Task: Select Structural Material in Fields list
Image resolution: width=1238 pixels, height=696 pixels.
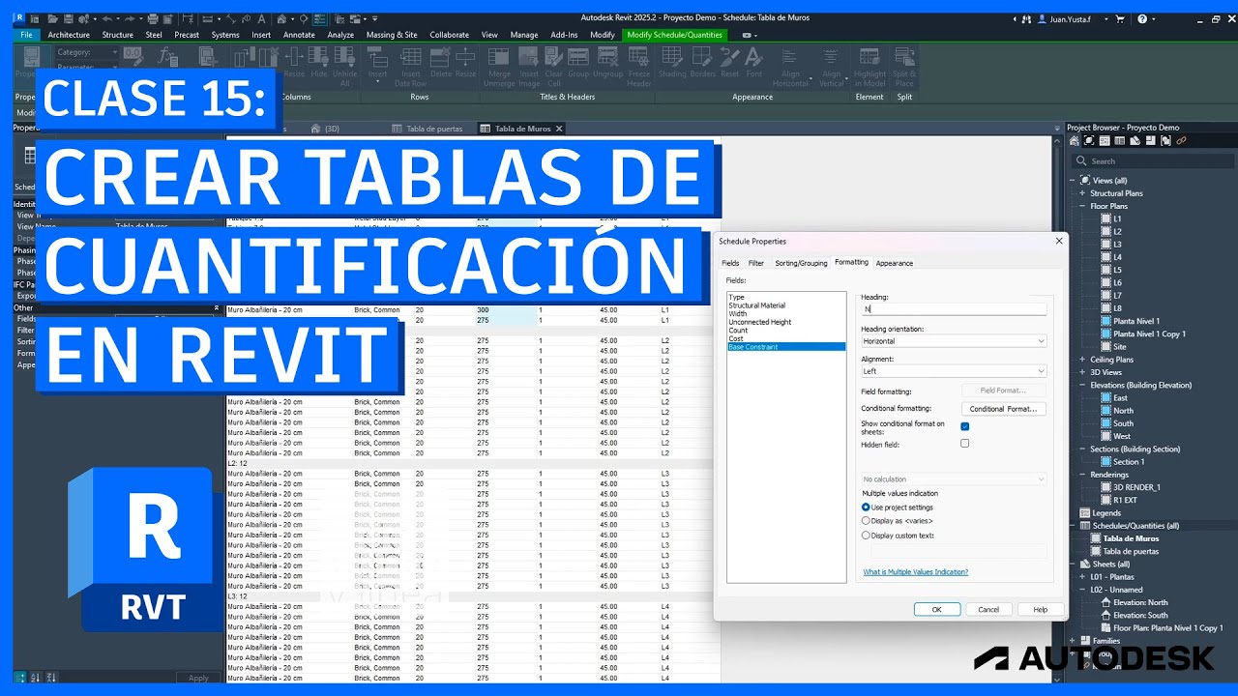Action: tap(757, 305)
